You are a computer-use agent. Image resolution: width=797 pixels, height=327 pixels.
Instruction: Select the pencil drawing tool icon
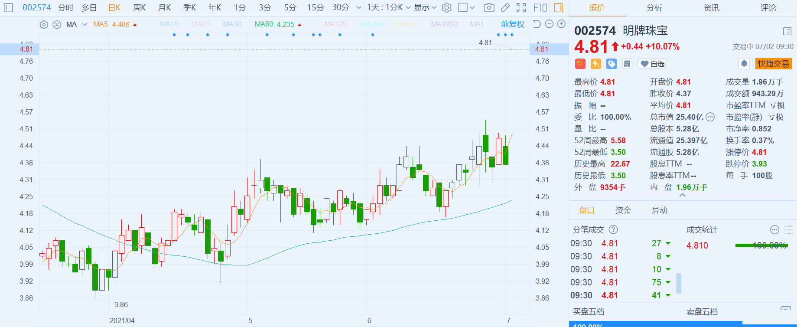[505, 7]
